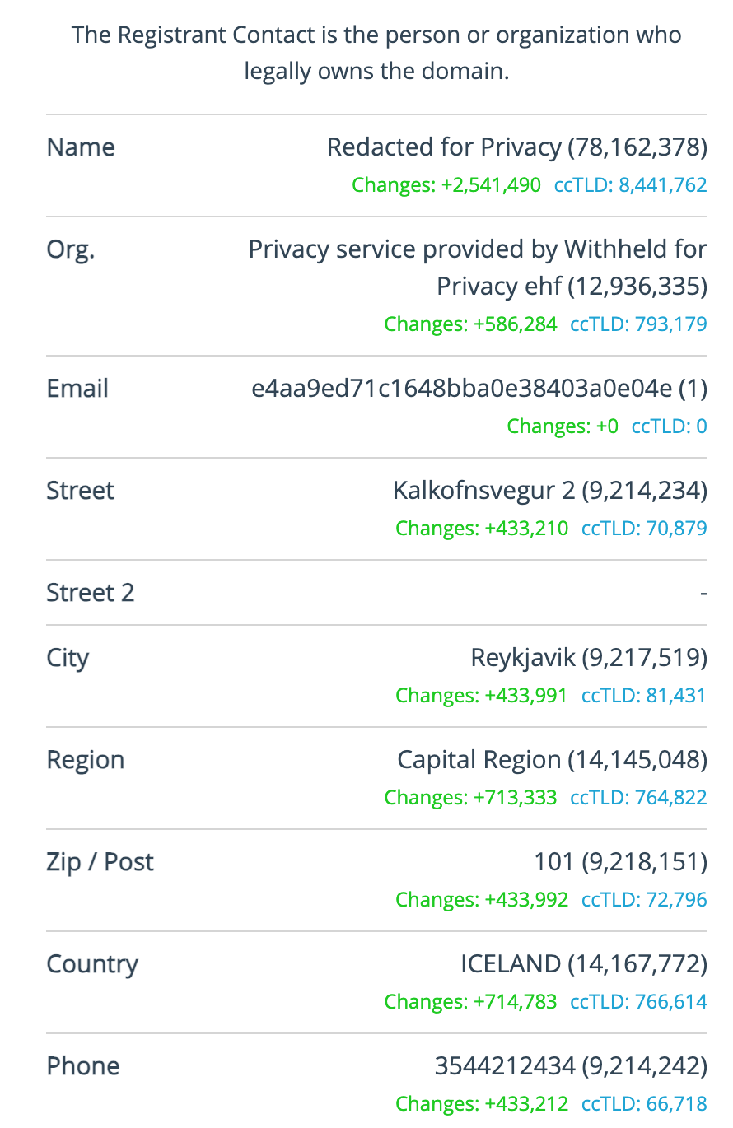This screenshot has width=733, height=1128.
Task: Click Street Changes: +433,210
Action: point(482,529)
